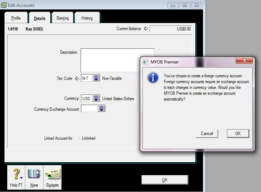Click the account number 1-0110
This screenshot has width=261, height=192.
[x=13, y=29]
